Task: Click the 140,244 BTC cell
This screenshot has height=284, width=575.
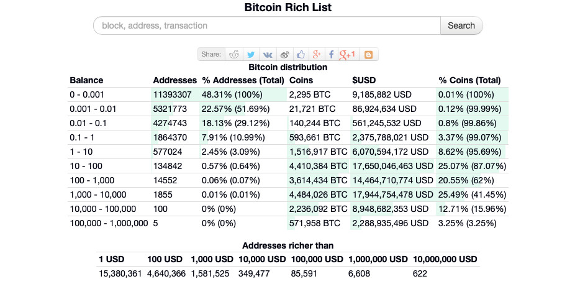Action: pos(315,123)
